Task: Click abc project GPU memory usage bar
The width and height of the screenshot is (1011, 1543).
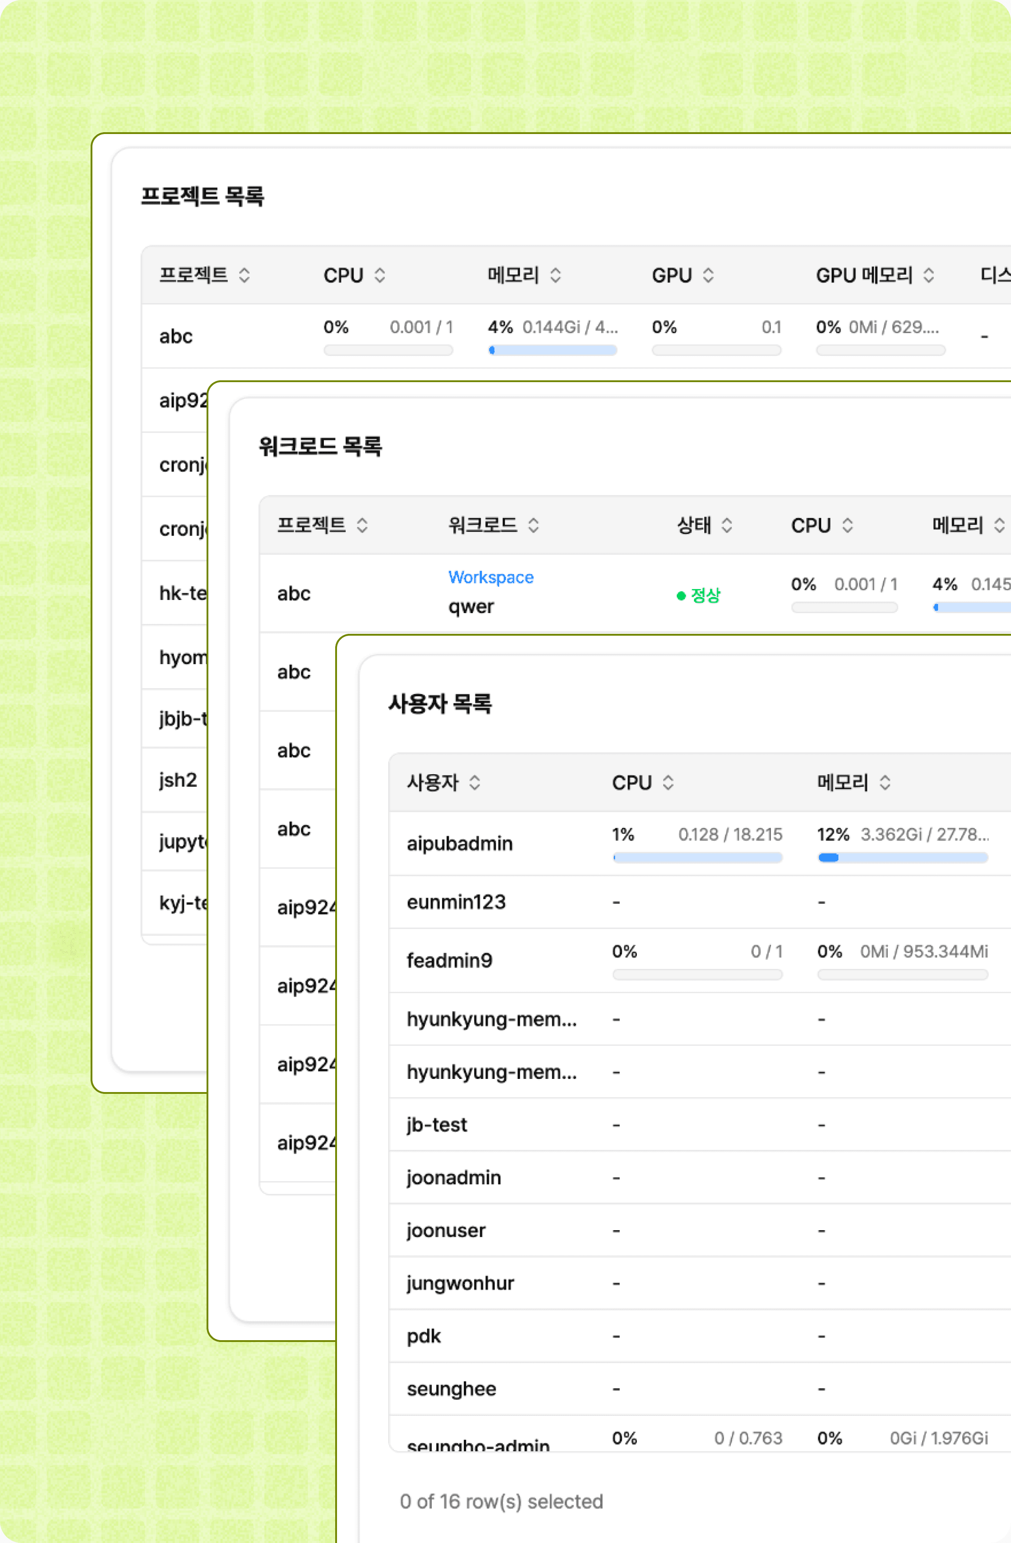Action: [881, 350]
